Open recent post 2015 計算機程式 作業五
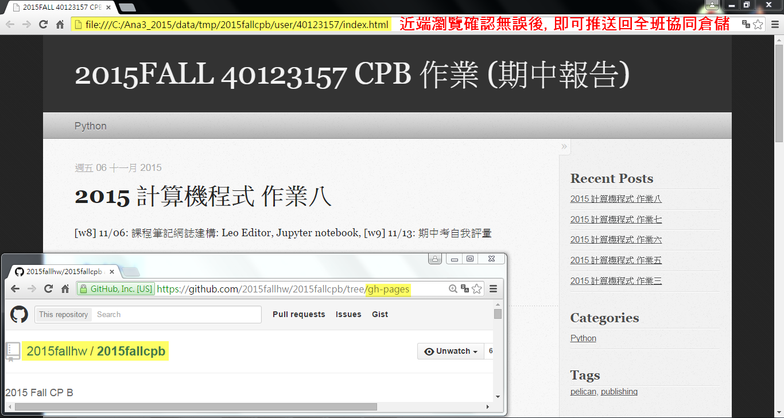784x418 pixels. 616,260
